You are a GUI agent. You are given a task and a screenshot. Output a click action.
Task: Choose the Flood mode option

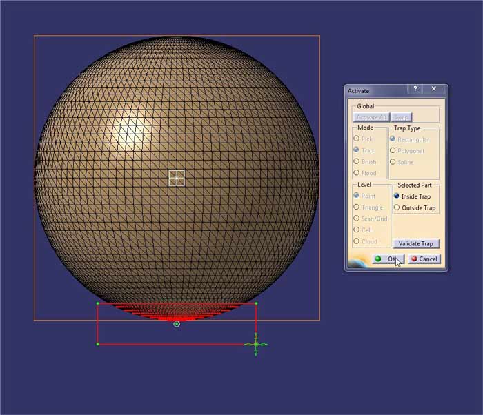point(357,172)
